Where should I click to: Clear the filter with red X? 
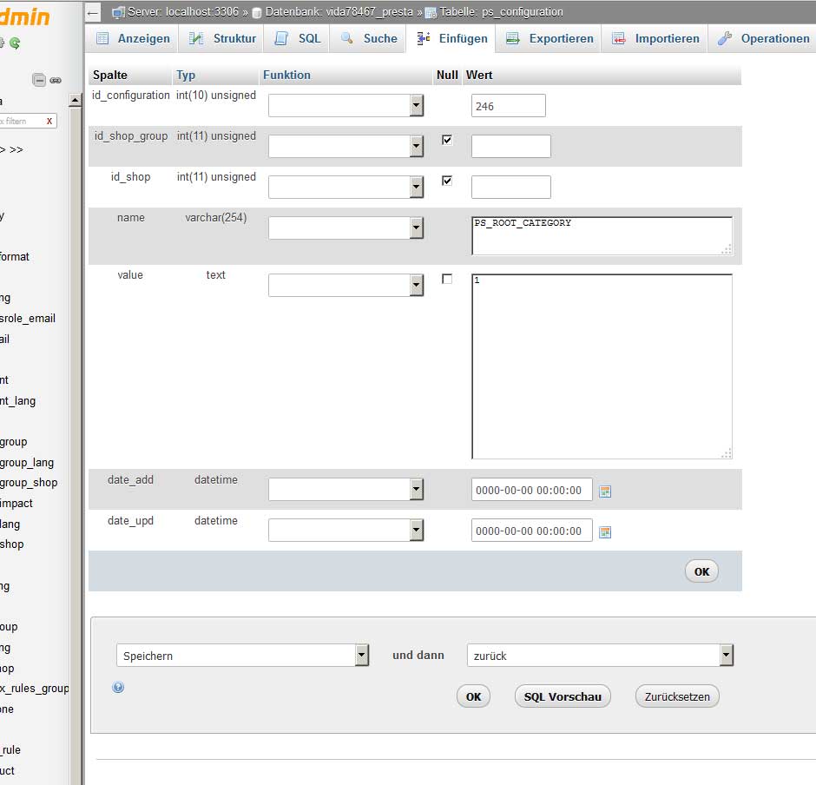pyautogui.click(x=49, y=121)
